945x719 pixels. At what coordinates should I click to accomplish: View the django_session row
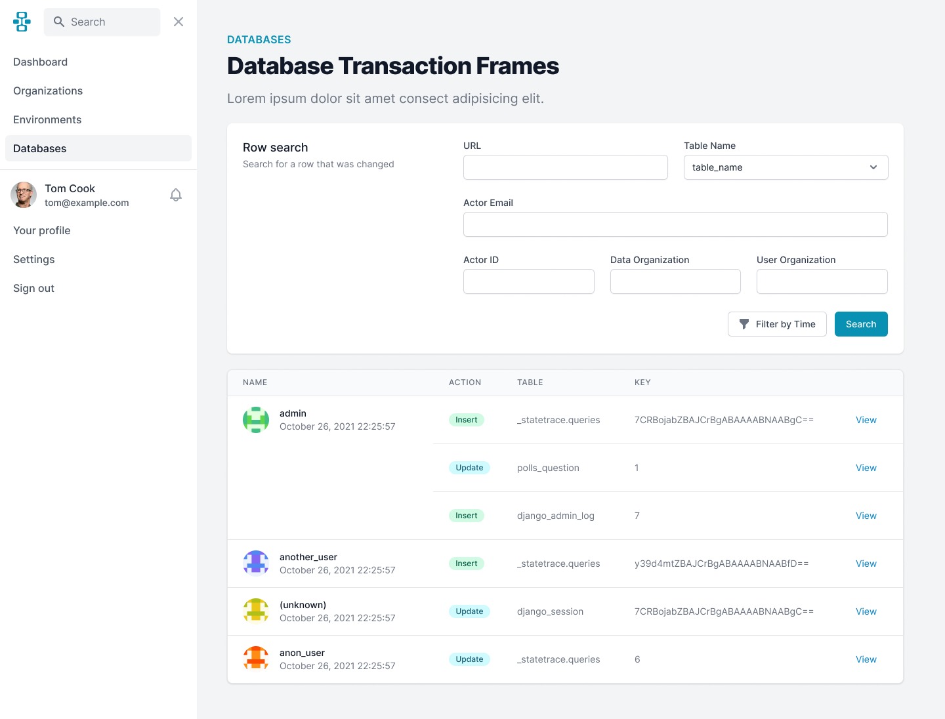[x=866, y=611]
